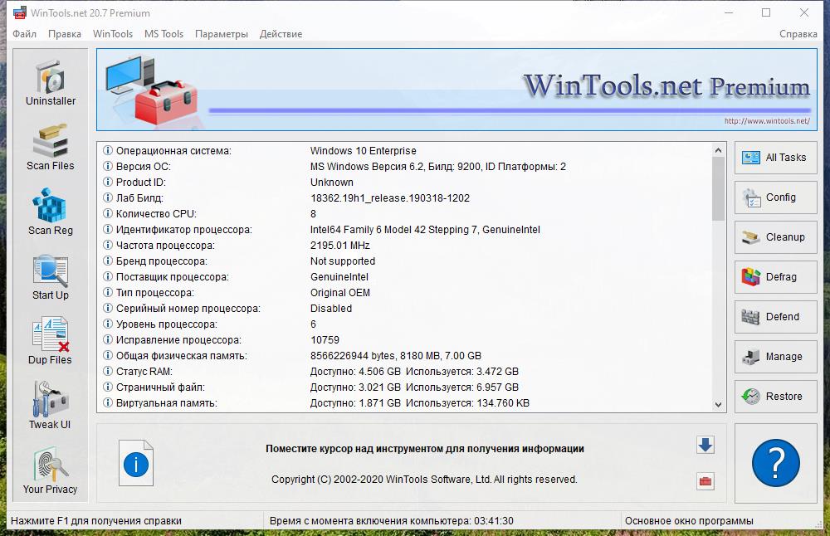
Task: Click the Intel64 Family 6 Model 42 value
Action: click(425, 230)
